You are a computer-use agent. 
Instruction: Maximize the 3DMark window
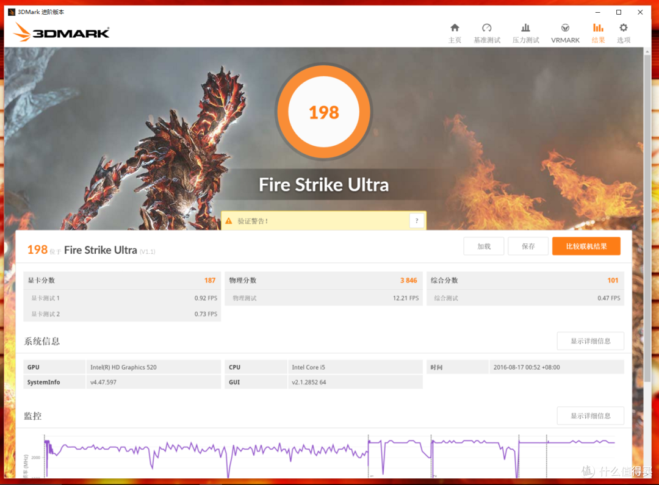tap(619, 12)
